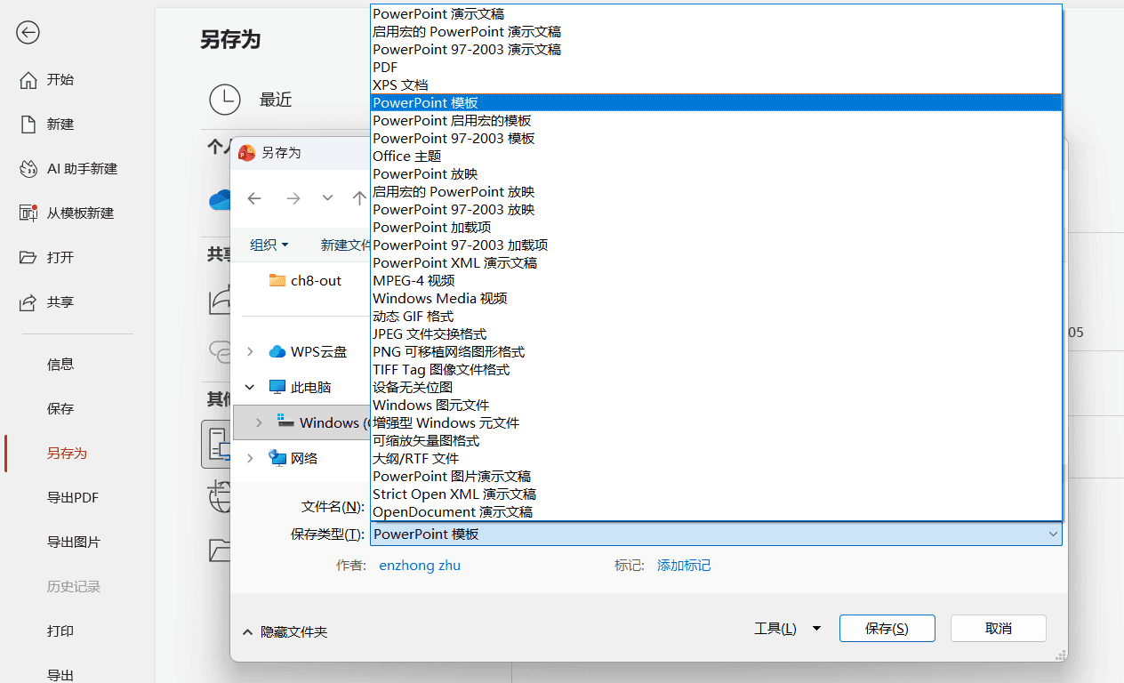The image size is (1124, 683).
Task: Click the 保存(S) button
Action: click(887, 628)
